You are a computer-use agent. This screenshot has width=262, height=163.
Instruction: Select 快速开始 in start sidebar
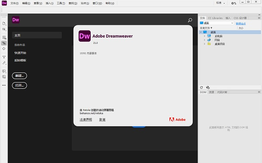(20, 53)
